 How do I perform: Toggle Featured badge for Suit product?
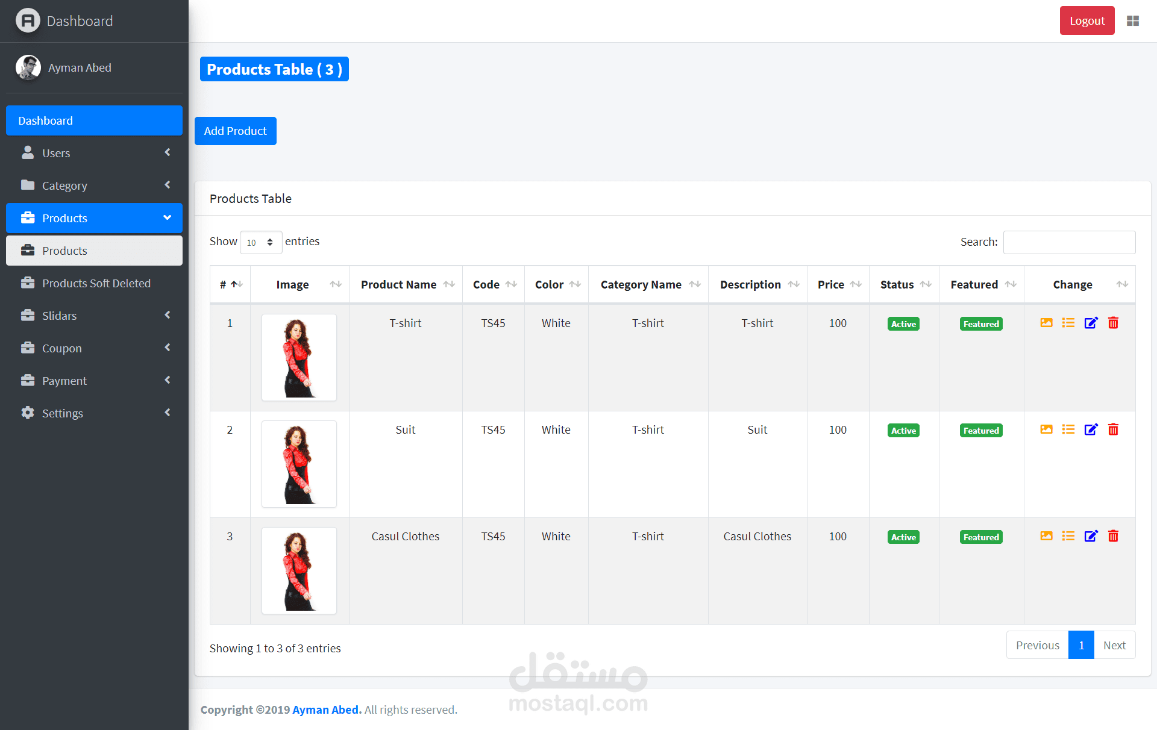980,431
